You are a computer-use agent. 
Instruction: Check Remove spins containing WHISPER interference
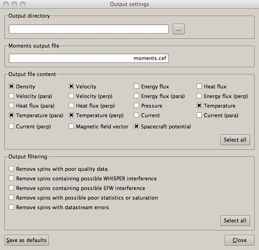coord(12,178)
